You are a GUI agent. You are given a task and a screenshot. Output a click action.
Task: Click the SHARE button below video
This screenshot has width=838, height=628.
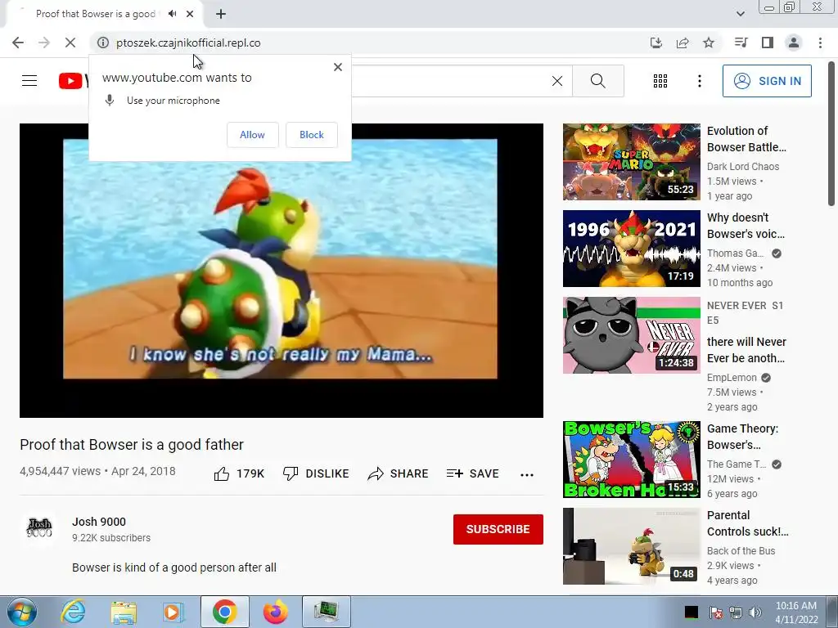(399, 473)
